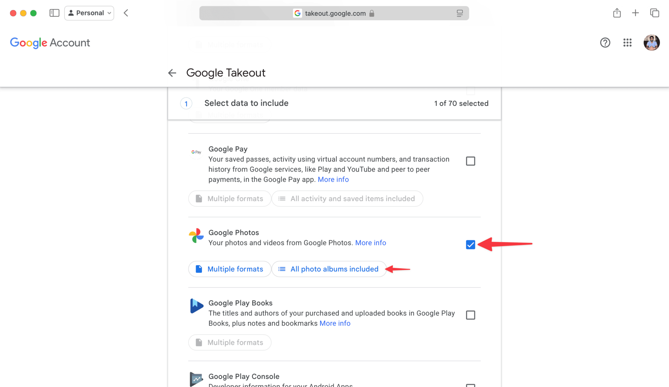Open Google Play Books More info link
669x387 pixels.
tap(335, 323)
